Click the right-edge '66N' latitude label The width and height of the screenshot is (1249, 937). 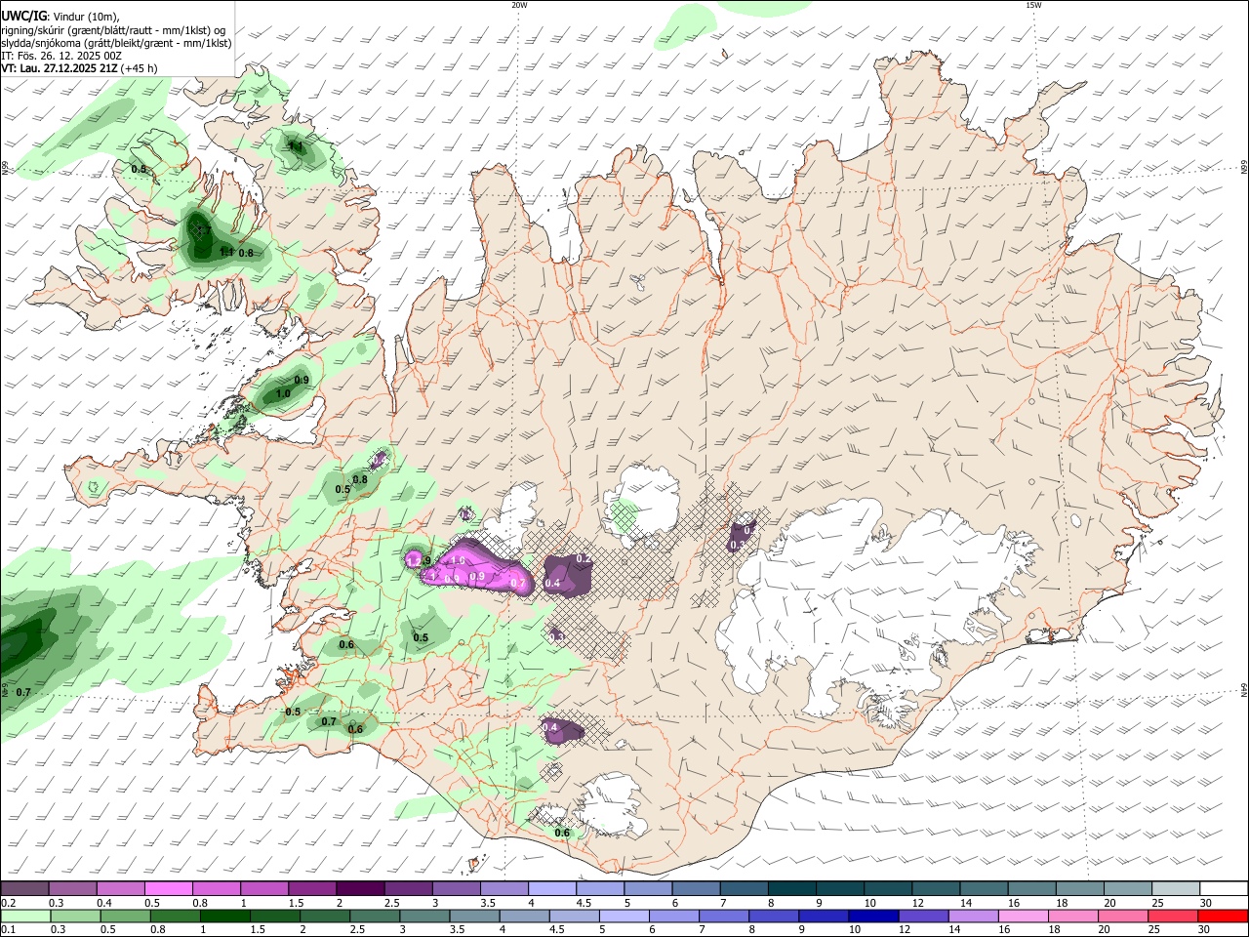coord(1244,169)
